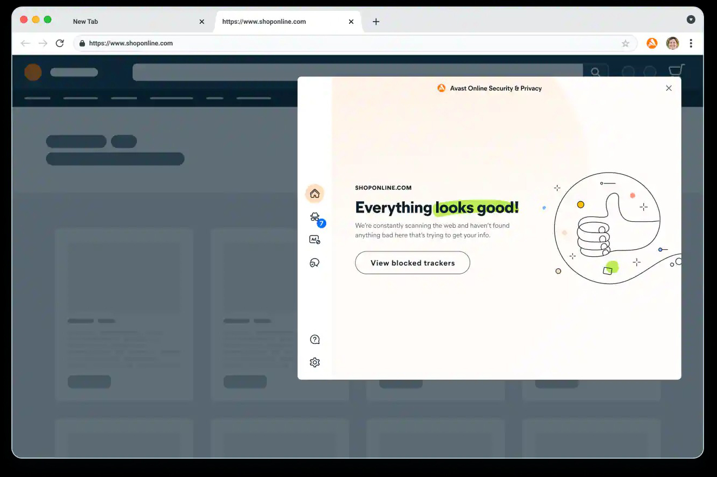Close the Avast Online Security popup
This screenshot has width=717, height=477.
pos(669,88)
